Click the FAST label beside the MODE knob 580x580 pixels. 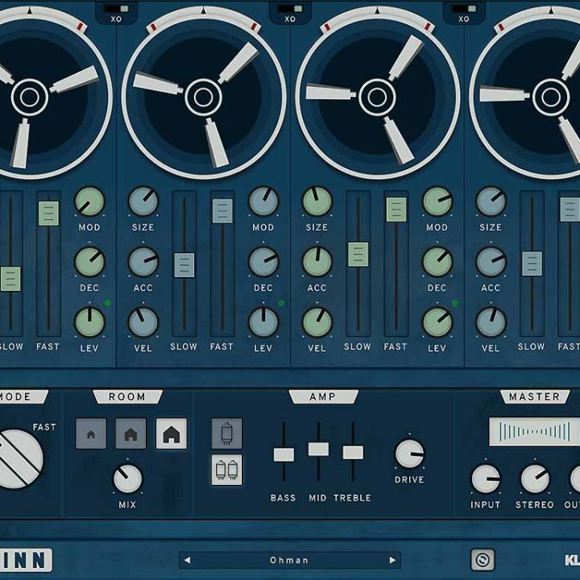tap(44, 427)
